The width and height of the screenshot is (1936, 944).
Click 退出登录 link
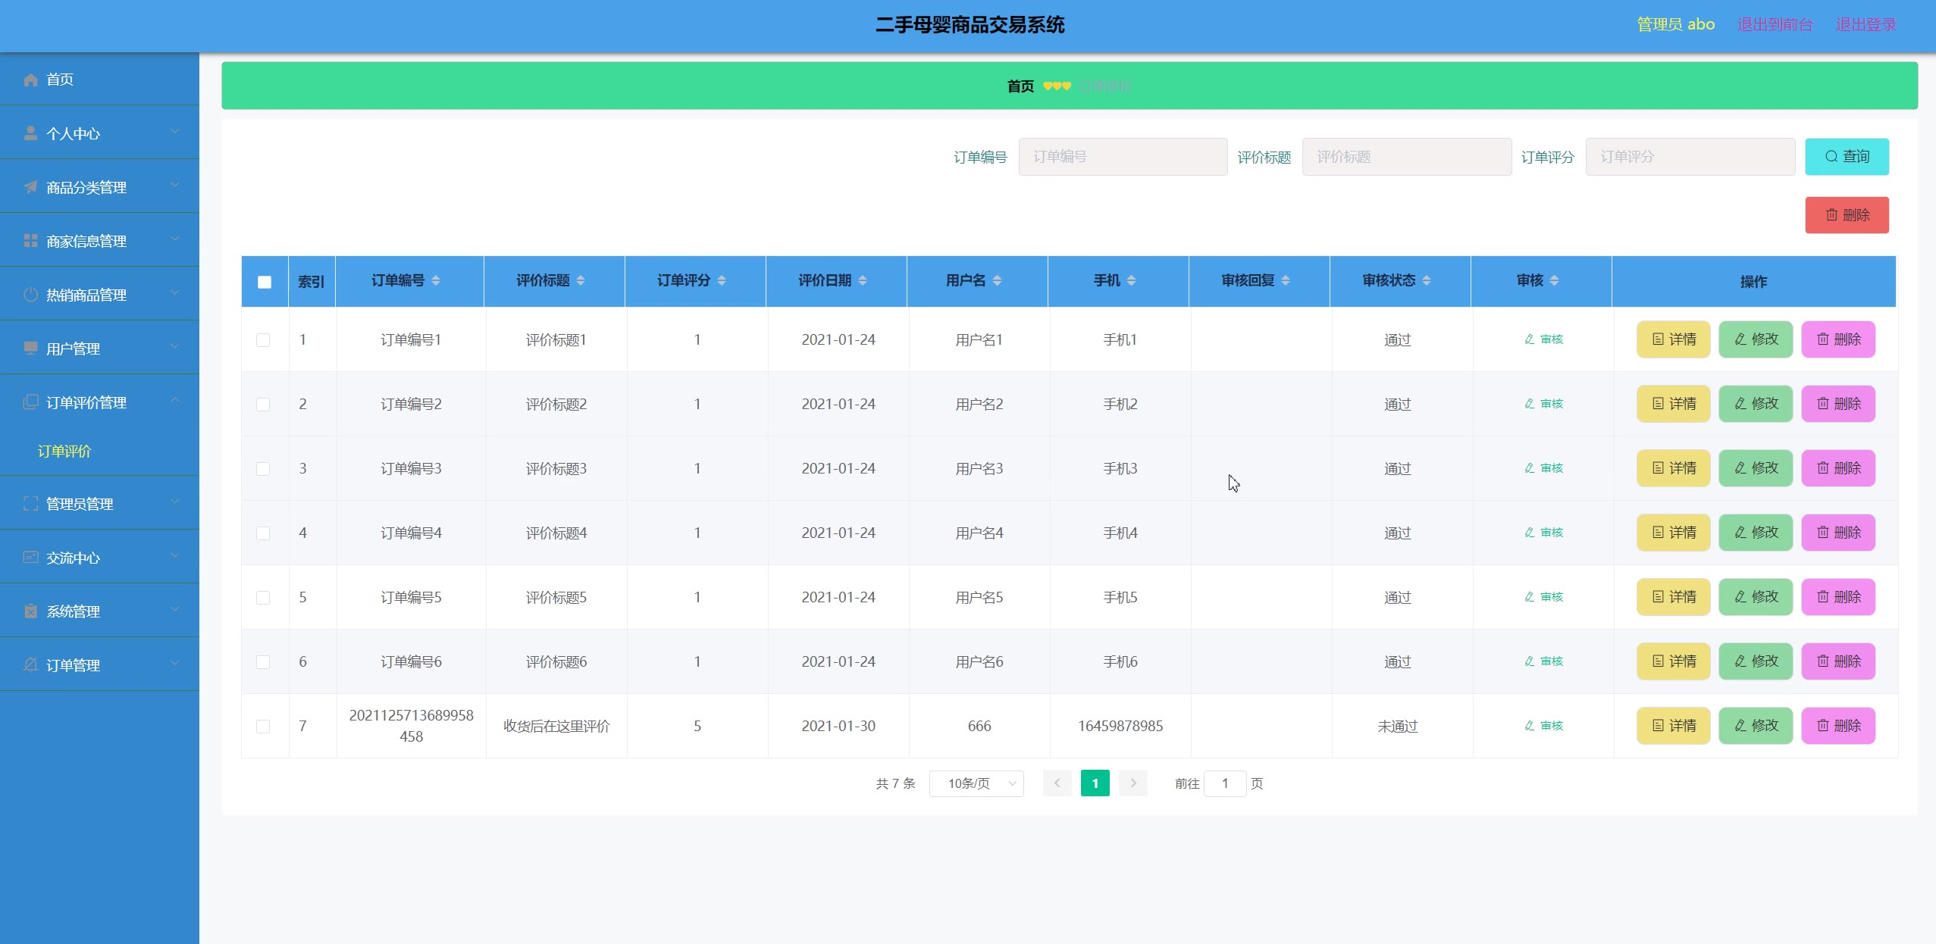[x=1866, y=24]
